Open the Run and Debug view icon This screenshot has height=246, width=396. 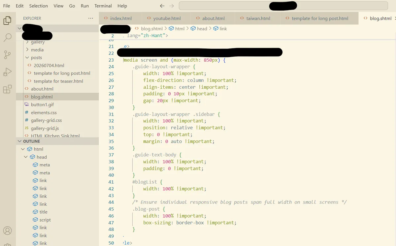pyautogui.click(x=7, y=72)
